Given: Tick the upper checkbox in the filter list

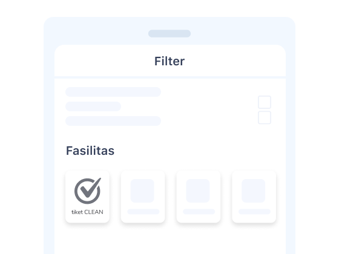Looking at the screenshot, I should [265, 102].
